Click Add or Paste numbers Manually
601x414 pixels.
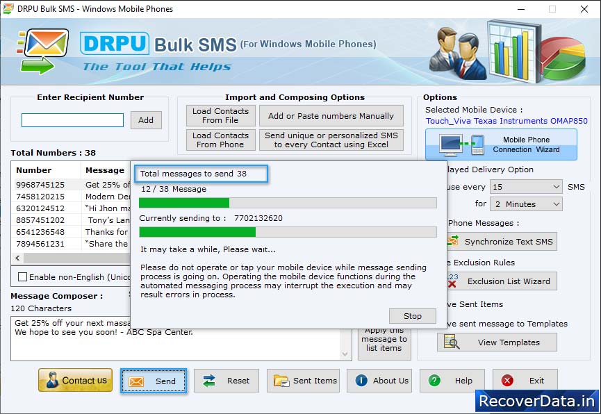point(331,115)
